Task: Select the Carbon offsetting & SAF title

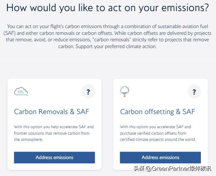Action: [x=157, y=112]
